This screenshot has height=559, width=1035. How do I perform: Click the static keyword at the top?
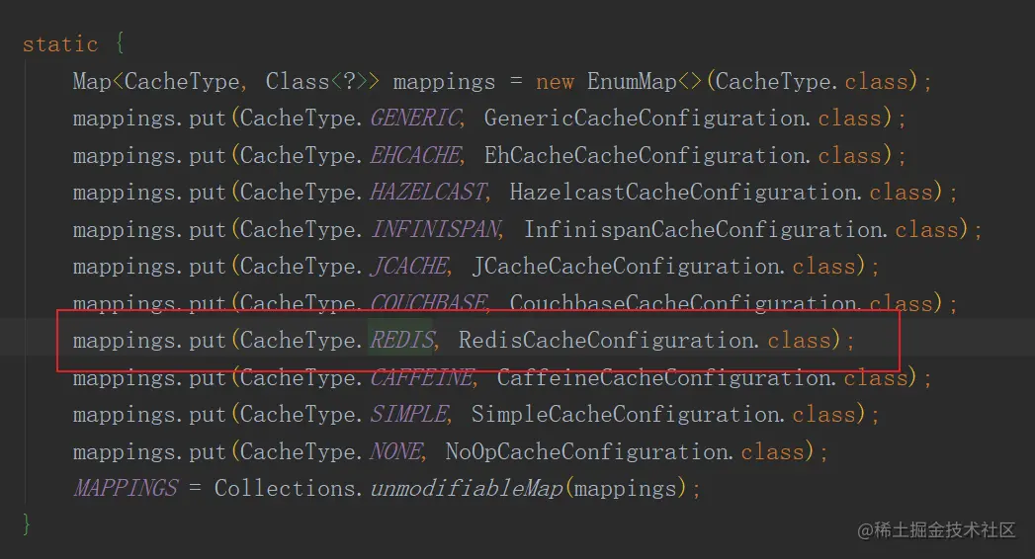click(x=60, y=45)
